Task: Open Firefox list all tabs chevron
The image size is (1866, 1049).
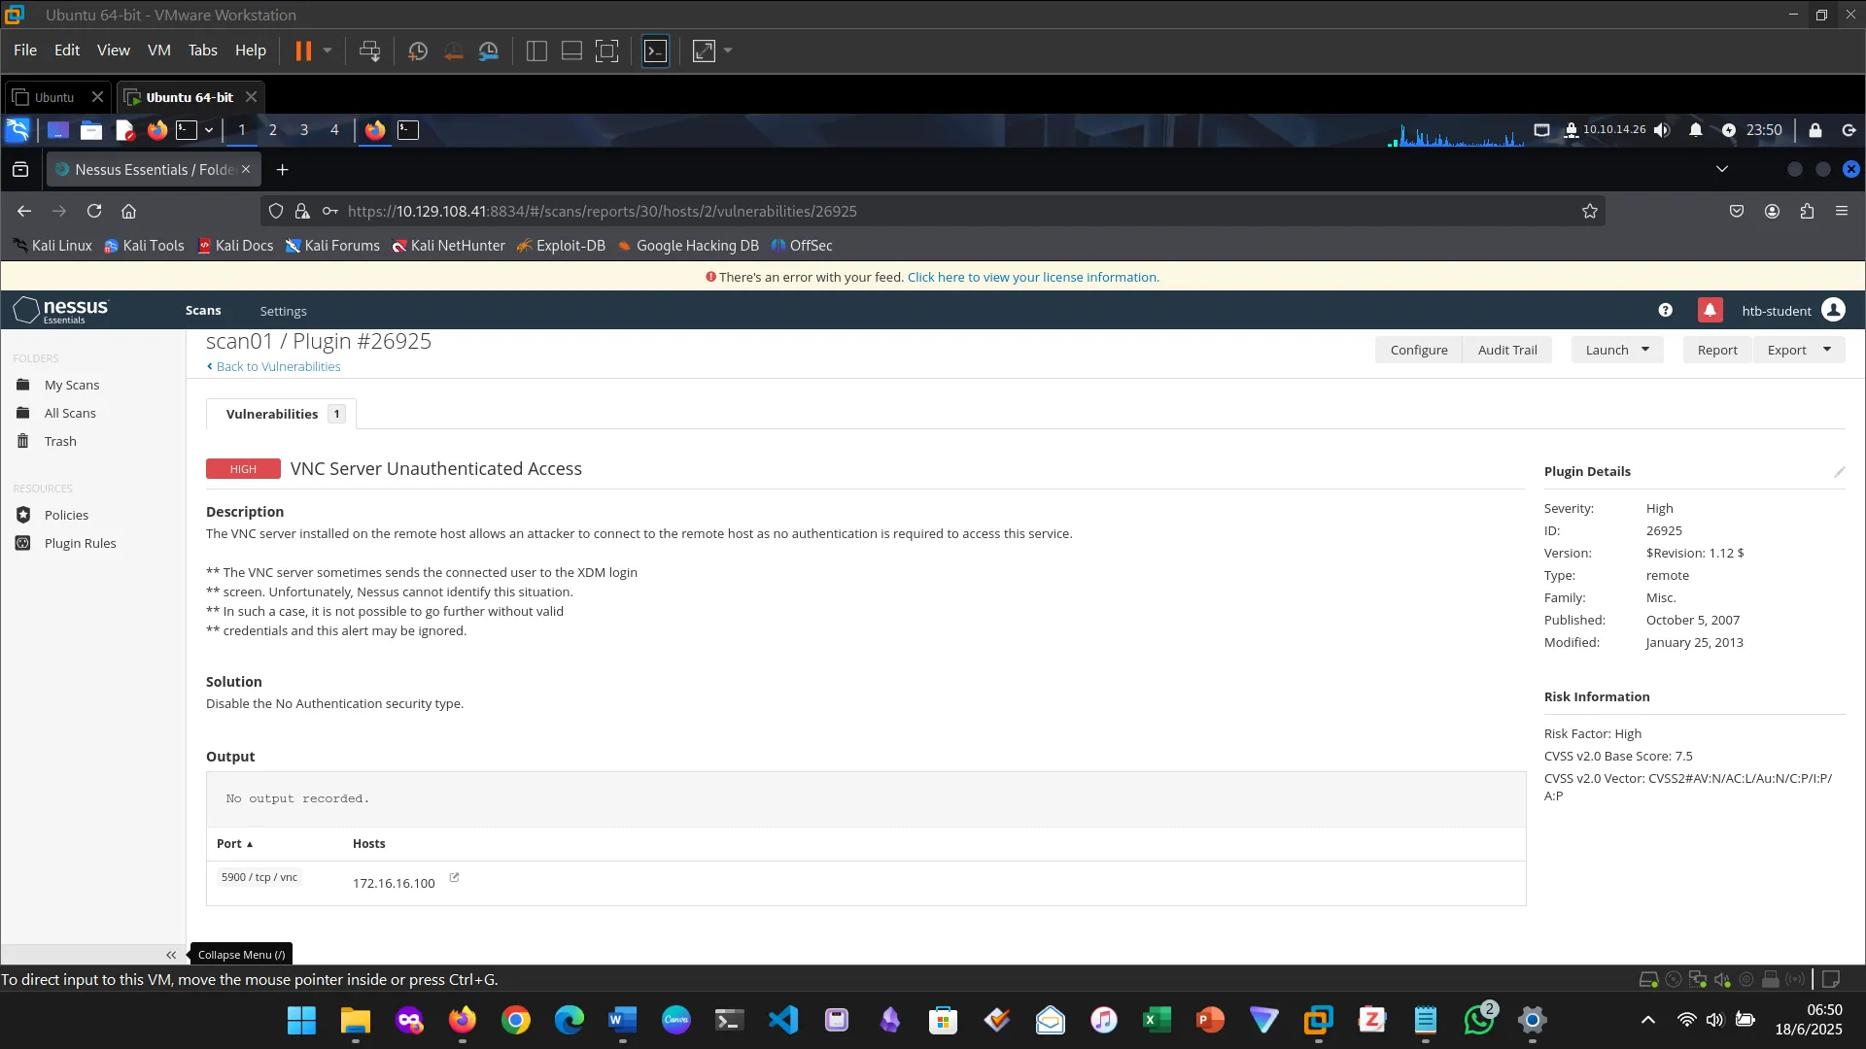Action: point(1721,169)
